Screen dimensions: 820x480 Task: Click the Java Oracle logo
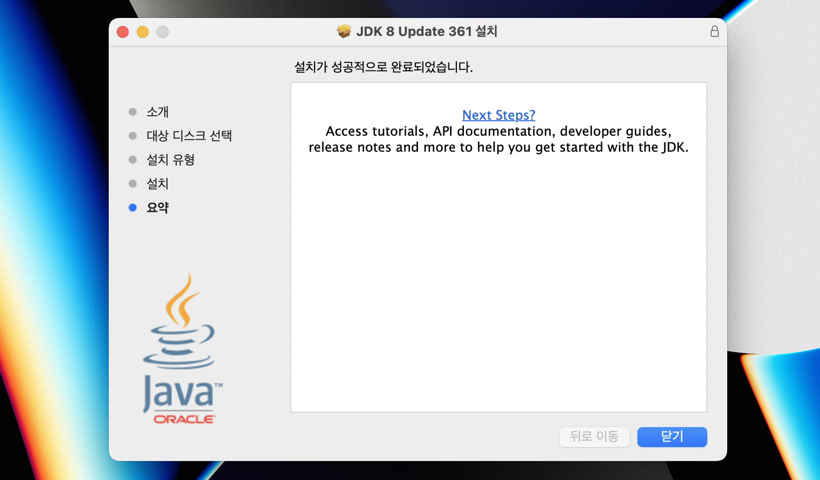tap(182, 348)
